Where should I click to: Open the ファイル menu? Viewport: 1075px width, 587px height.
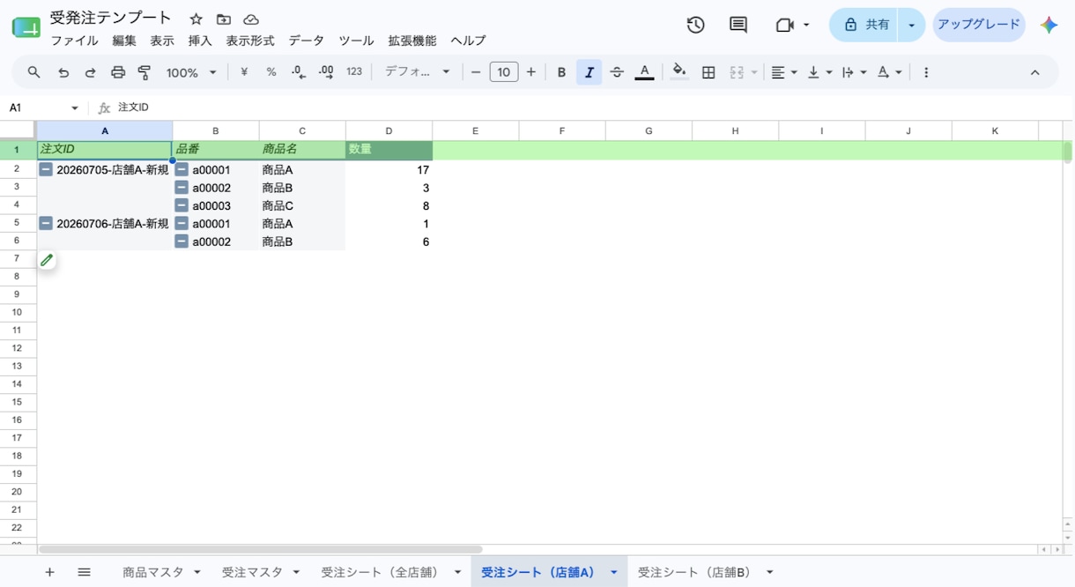[74, 41]
